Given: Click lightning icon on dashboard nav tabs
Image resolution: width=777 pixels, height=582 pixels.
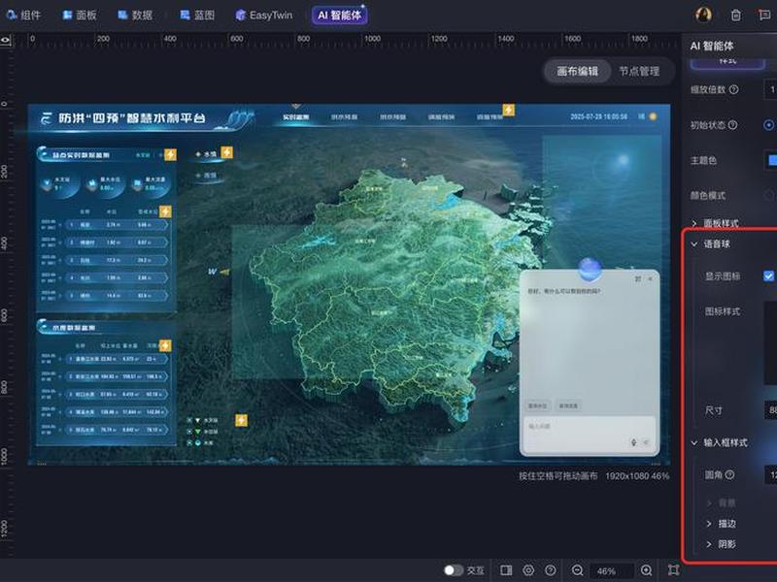Looking at the screenshot, I should click(x=509, y=110).
